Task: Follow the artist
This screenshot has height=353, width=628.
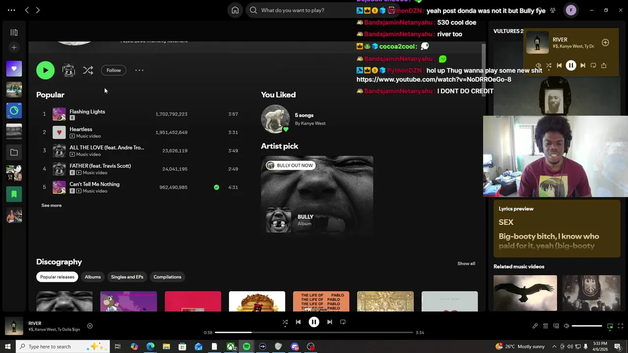Action: click(x=113, y=70)
